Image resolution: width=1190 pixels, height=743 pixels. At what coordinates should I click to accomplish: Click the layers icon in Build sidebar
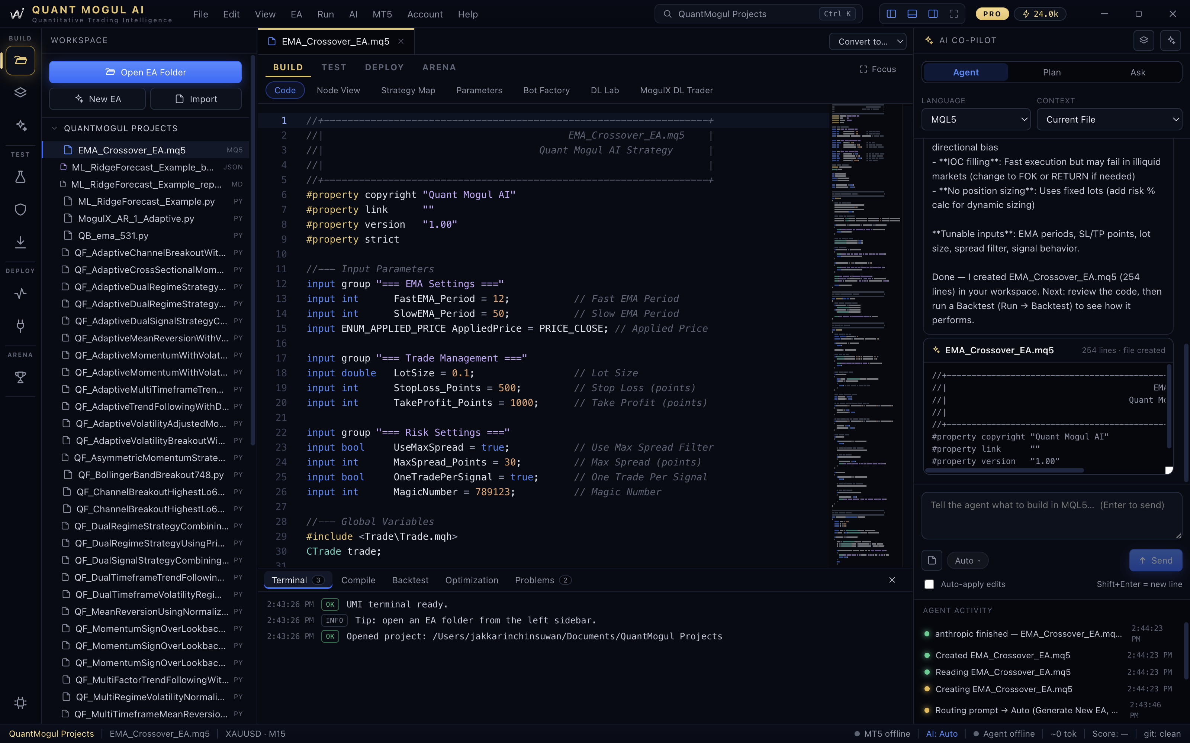coord(20,93)
